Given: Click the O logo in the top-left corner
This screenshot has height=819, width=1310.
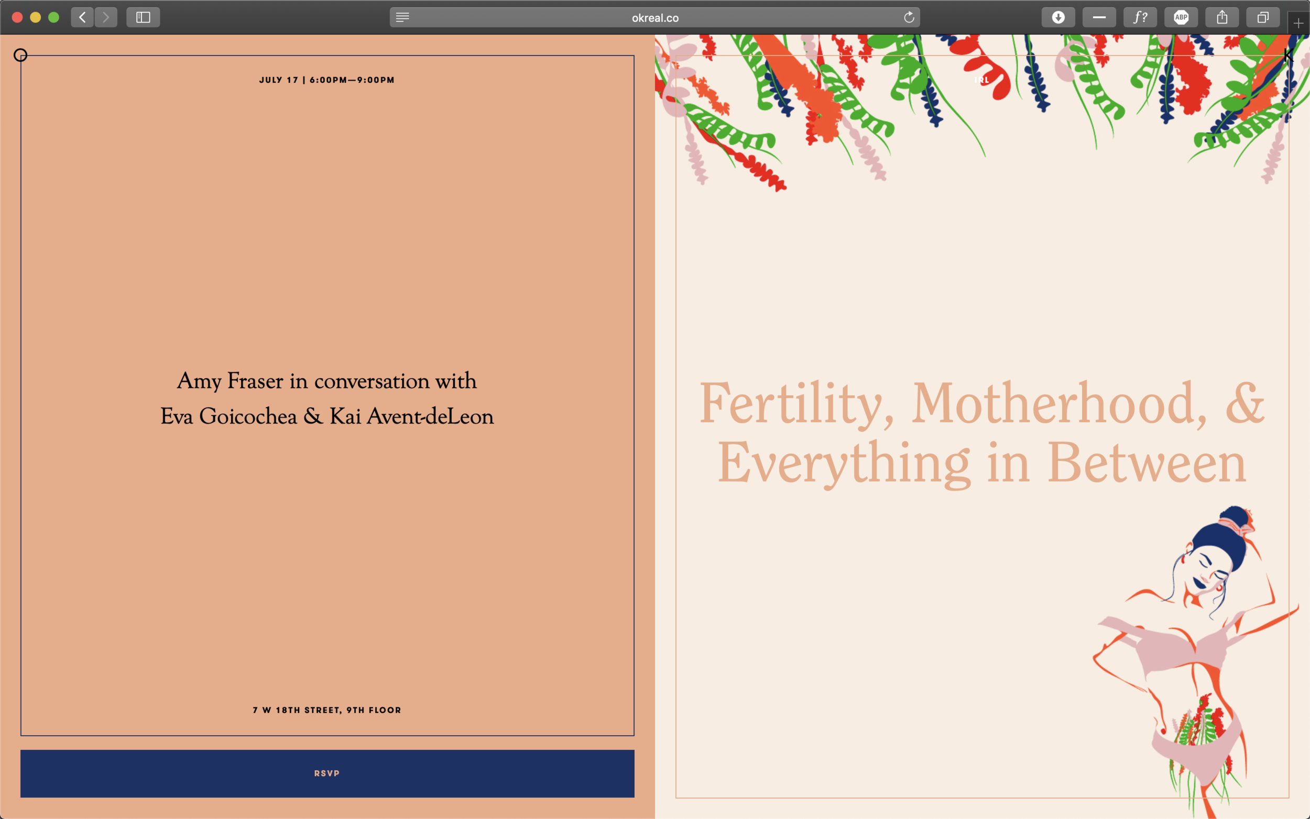Looking at the screenshot, I should tap(20, 54).
